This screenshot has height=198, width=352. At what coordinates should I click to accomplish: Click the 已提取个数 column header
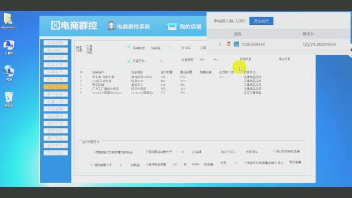(x=226, y=72)
